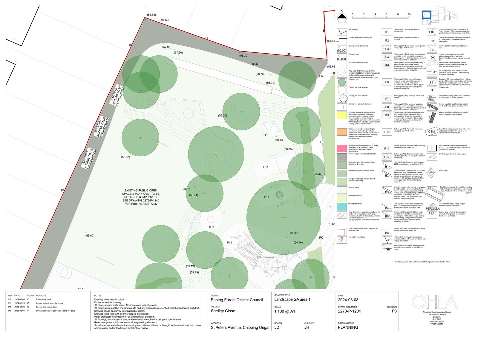Click the LPE lamp column legend box

(x=432, y=214)
